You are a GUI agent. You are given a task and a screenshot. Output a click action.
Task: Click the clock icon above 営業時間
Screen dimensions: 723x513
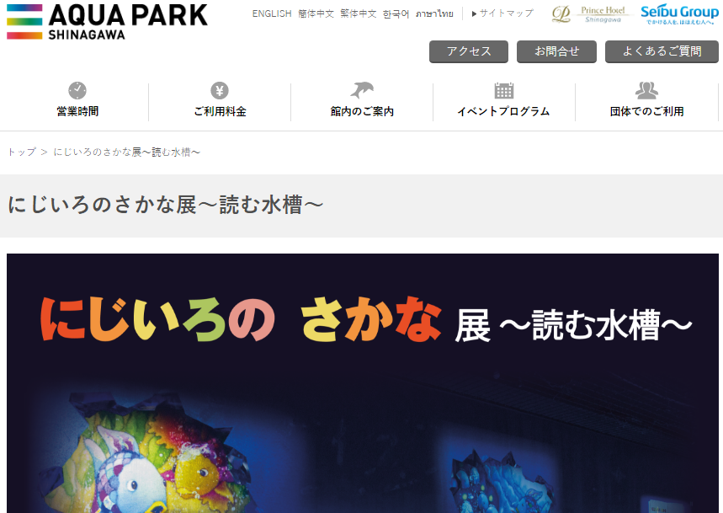click(x=77, y=90)
